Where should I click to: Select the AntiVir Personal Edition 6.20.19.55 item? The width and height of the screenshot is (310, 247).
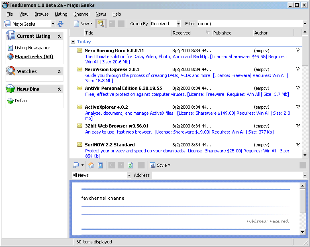(x=123, y=88)
